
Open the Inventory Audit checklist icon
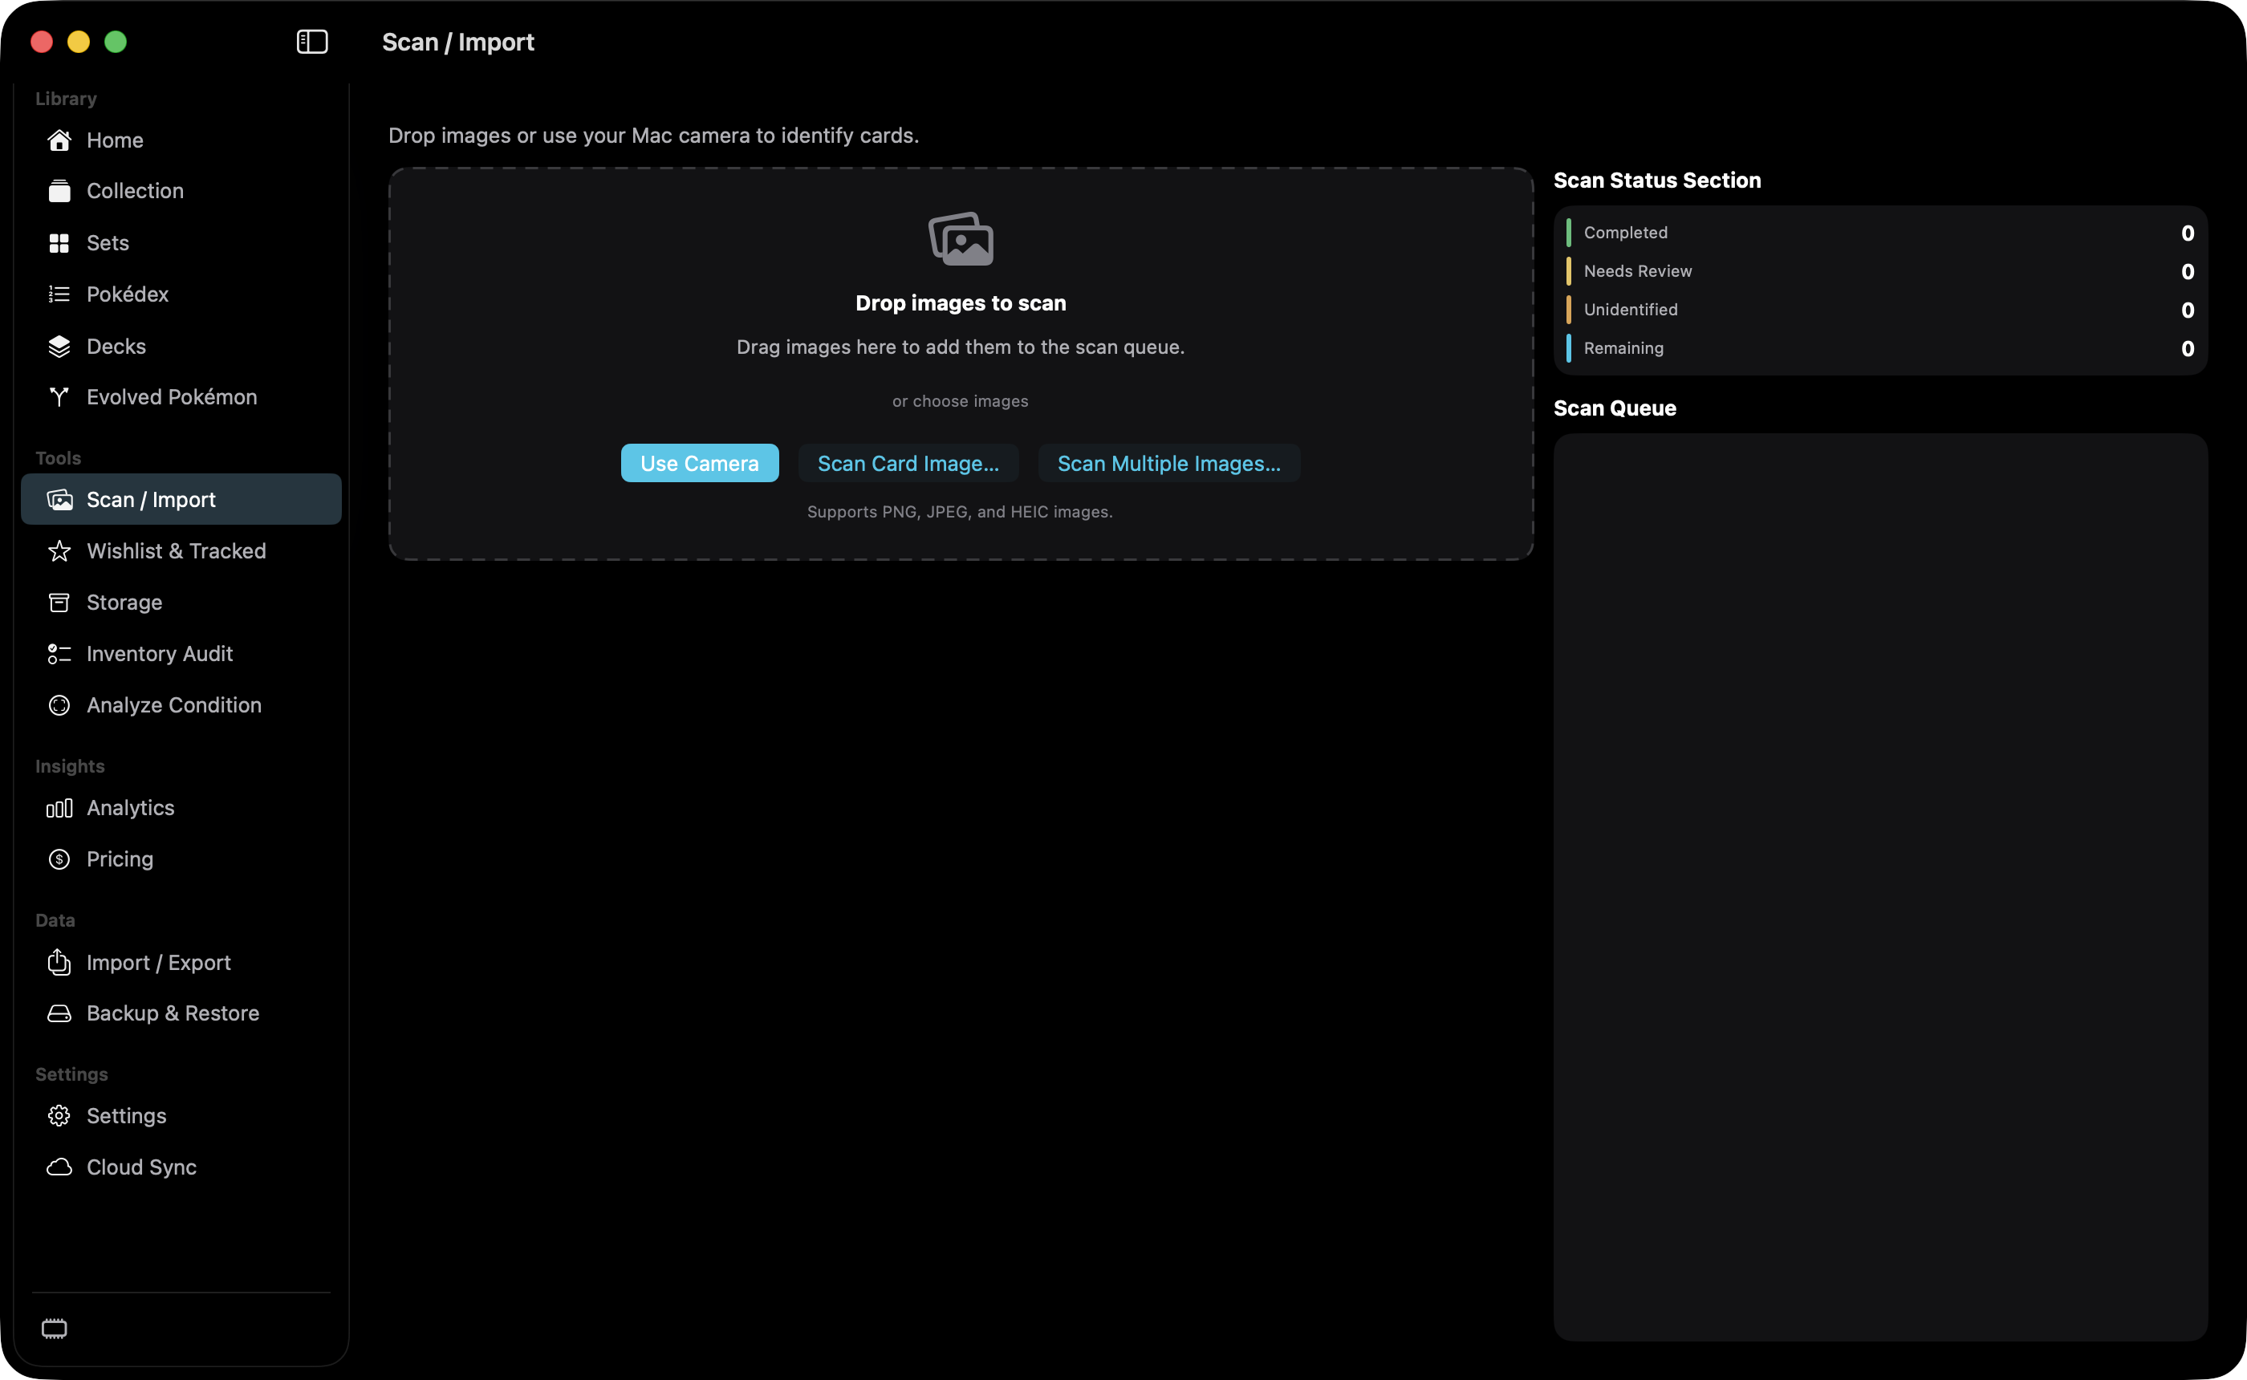(x=59, y=653)
